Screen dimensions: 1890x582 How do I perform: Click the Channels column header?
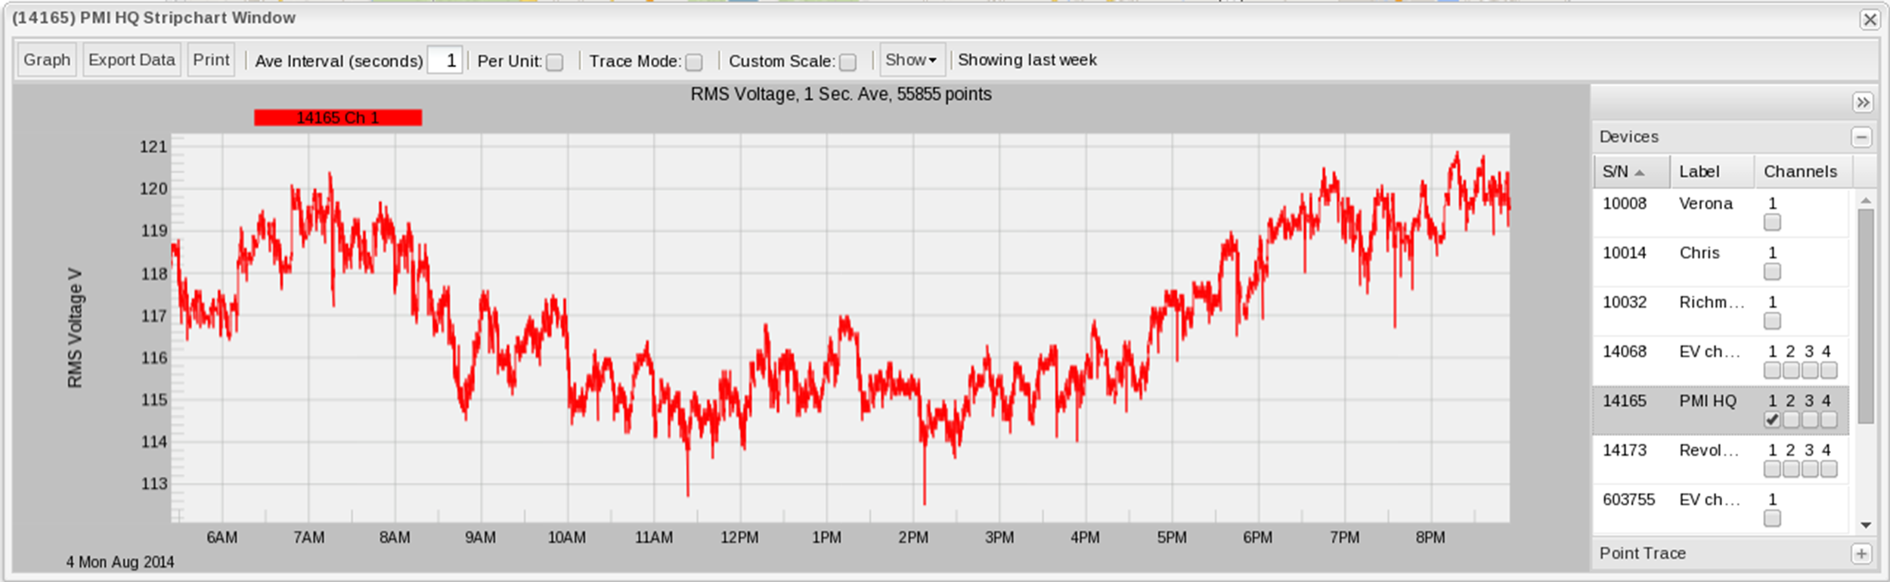click(x=1800, y=172)
